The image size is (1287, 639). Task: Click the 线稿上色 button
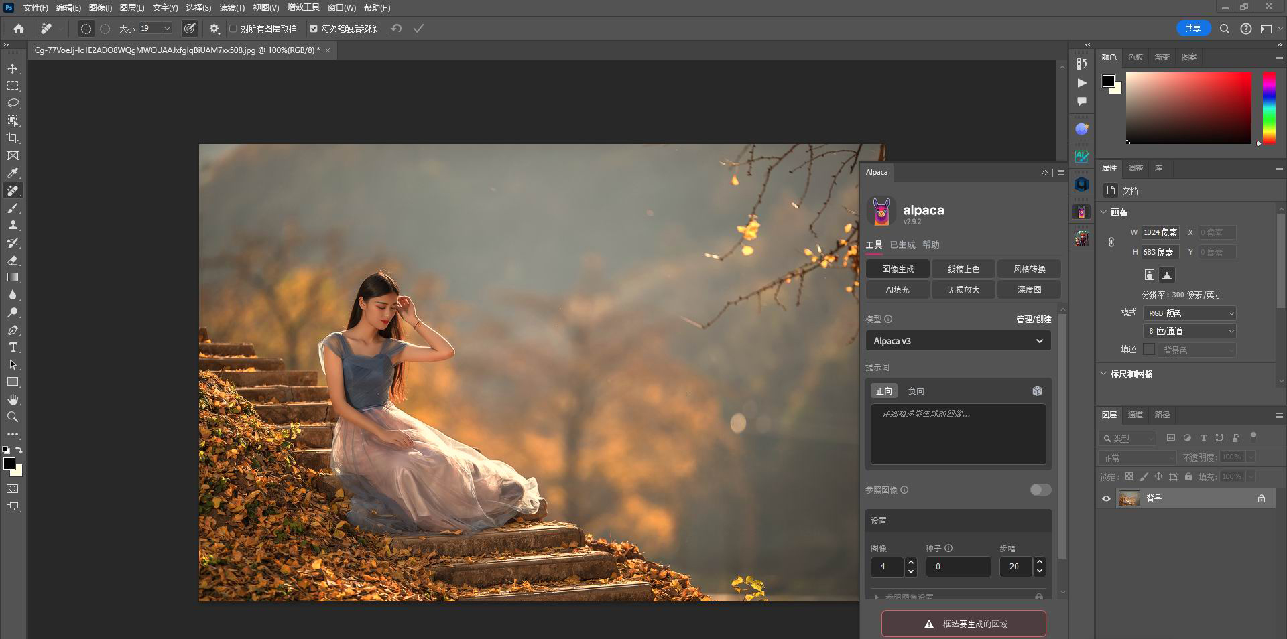pos(963,269)
